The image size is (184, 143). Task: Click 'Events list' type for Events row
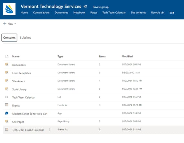pyautogui.click(x=62, y=105)
